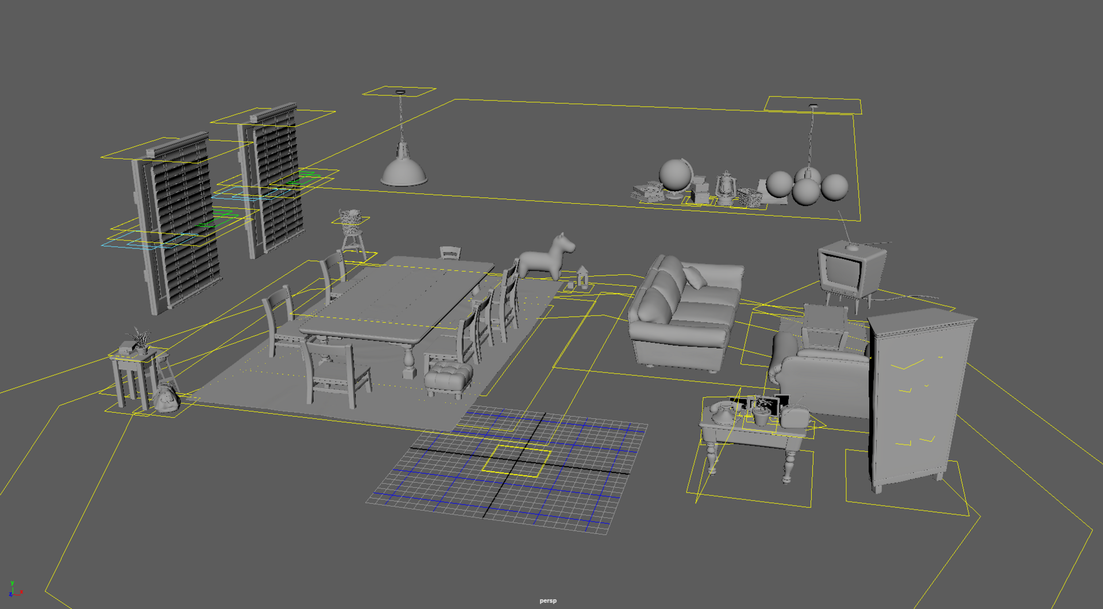Select the left window shutter

tap(179, 224)
